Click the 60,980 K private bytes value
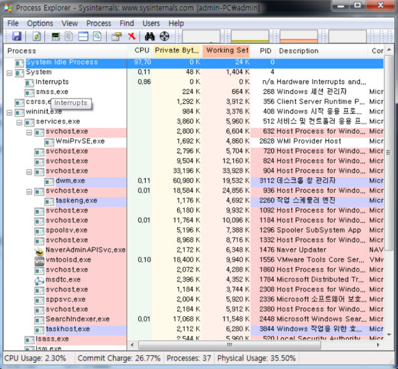 186,180
